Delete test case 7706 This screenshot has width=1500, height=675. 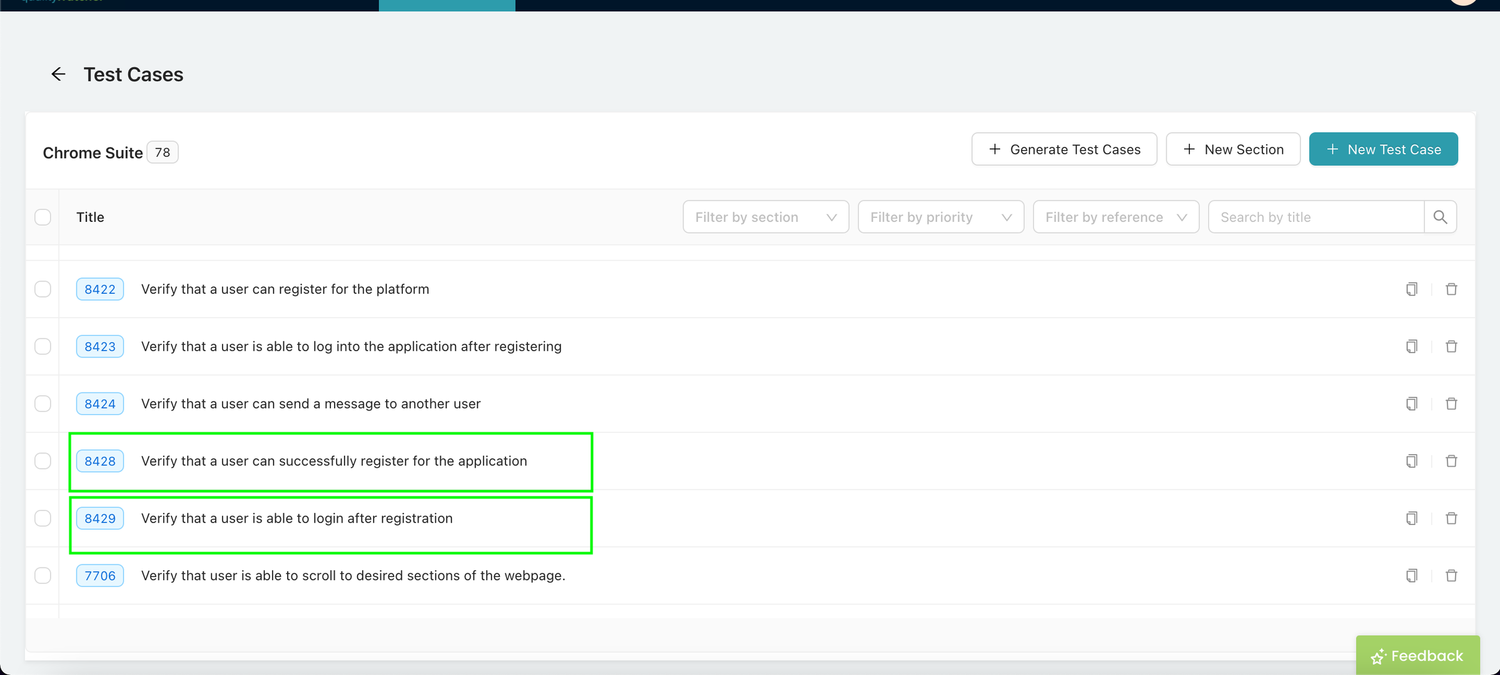coord(1451,576)
